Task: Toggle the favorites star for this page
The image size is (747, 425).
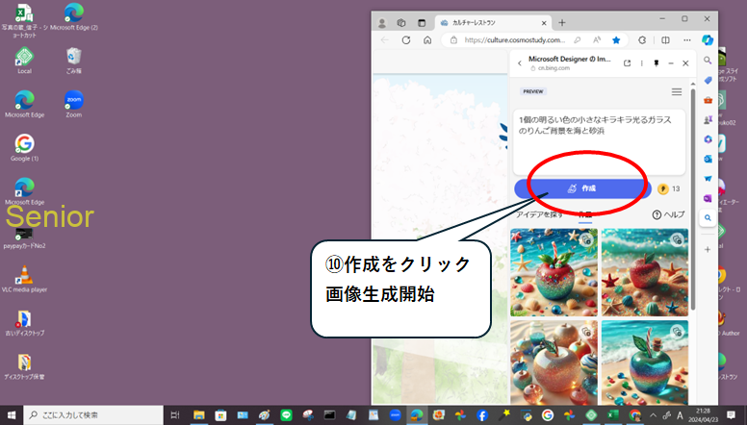Action: pos(616,40)
